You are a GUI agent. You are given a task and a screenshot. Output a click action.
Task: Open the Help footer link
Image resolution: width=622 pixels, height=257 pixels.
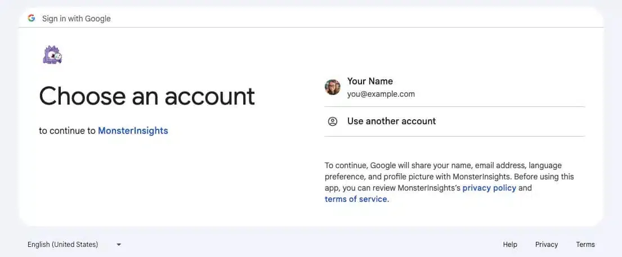click(x=510, y=245)
